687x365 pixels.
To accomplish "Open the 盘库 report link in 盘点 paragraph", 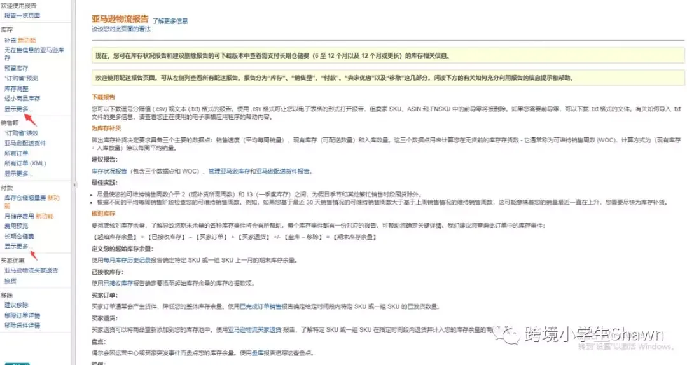I will 258,353.
